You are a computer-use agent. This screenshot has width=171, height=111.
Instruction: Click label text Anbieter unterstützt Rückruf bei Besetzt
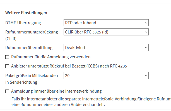(x=49, y=66)
